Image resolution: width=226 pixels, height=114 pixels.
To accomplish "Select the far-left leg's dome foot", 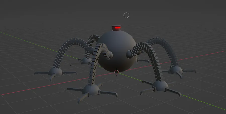I will click(x=56, y=71).
